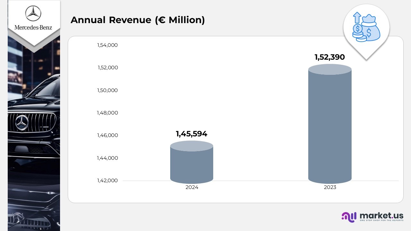Click the 1,45,594 data label
The height and width of the screenshot is (231, 411).
click(191, 134)
